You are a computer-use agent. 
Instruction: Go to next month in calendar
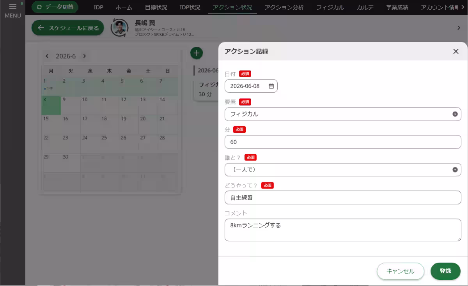(x=84, y=56)
